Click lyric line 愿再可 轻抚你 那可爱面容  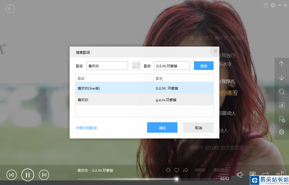point(217,148)
